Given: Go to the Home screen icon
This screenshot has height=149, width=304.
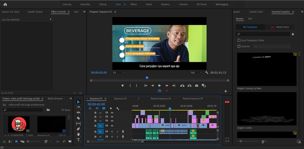Looking at the screenshot, I should coord(5,4).
